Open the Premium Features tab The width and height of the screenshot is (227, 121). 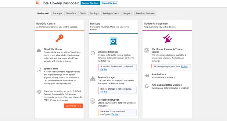145,13
